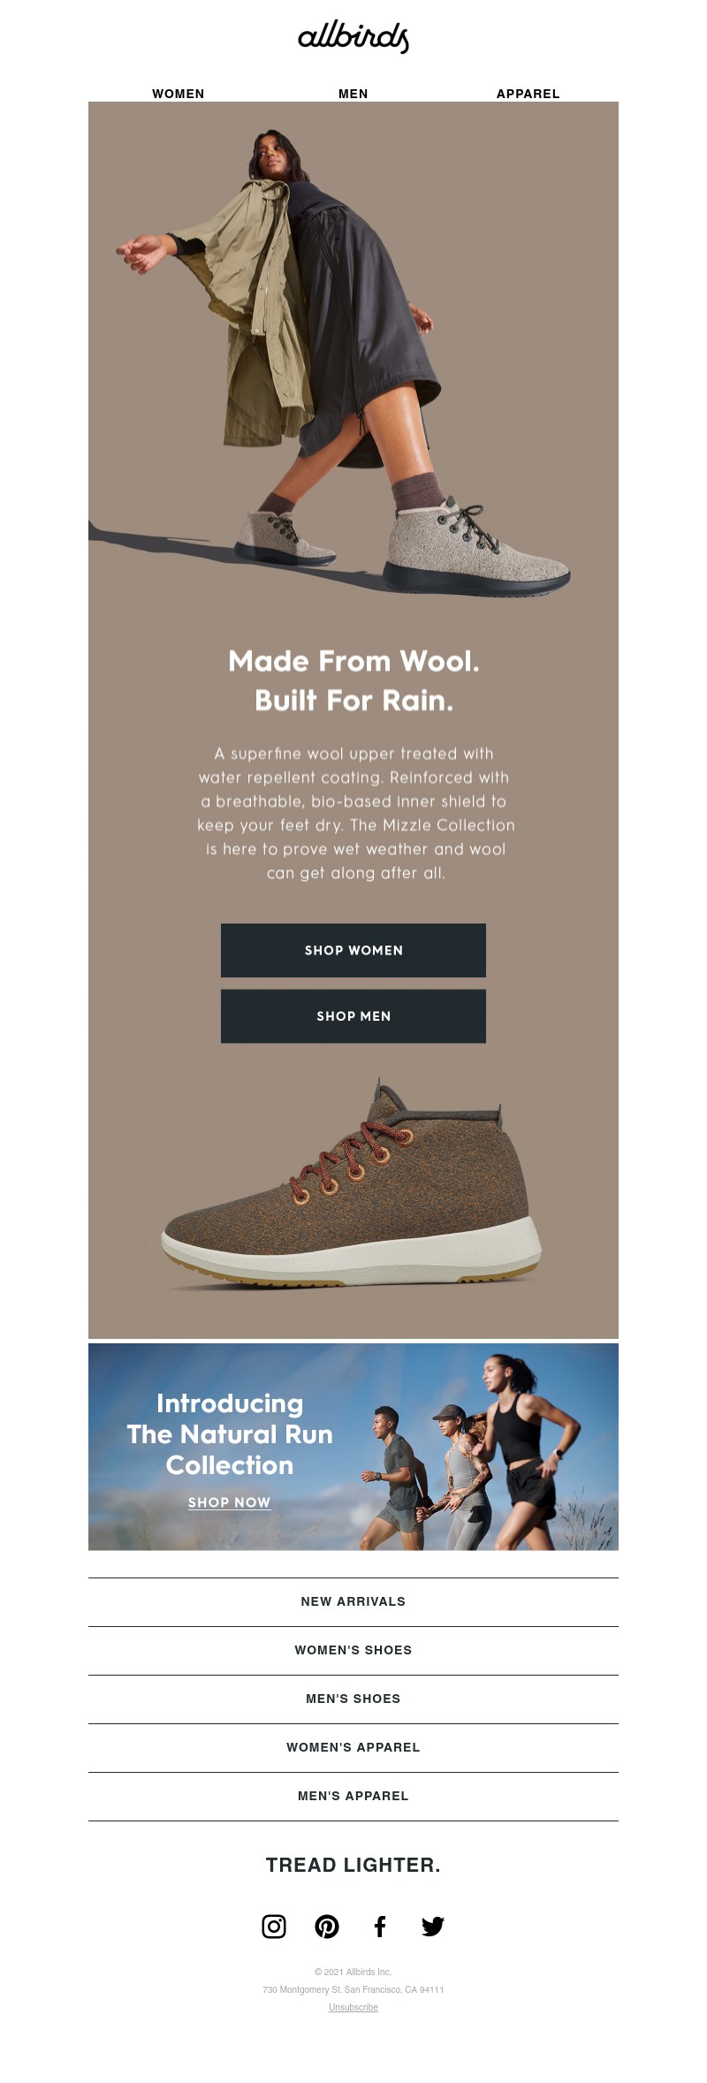Open Allbirds Facebook icon
Screen dimensions: 707x2083
pyautogui.click(x=380, y=1926)
